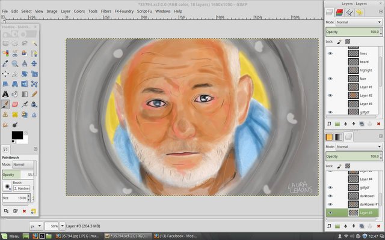Image resolution: width=385 pixels, height=240 pixels.
Task: Open the Tool Options tab menu
Action: tap(35, 149)
